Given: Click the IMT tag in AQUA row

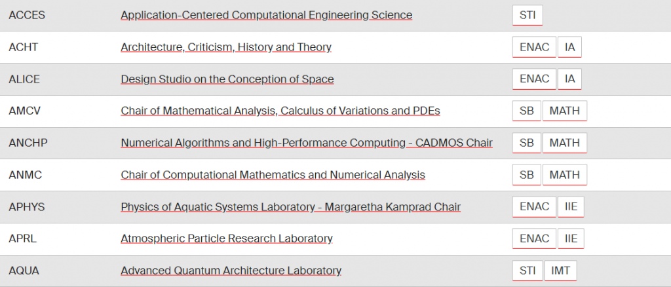Looking at the screenshot, I should point(560,271).
